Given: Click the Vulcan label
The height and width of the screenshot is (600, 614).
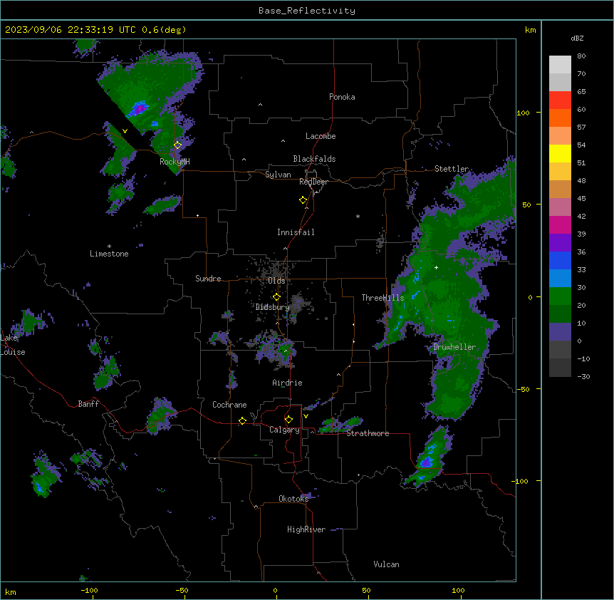Looking at the screenshot, I should click(x=387, y=564).
